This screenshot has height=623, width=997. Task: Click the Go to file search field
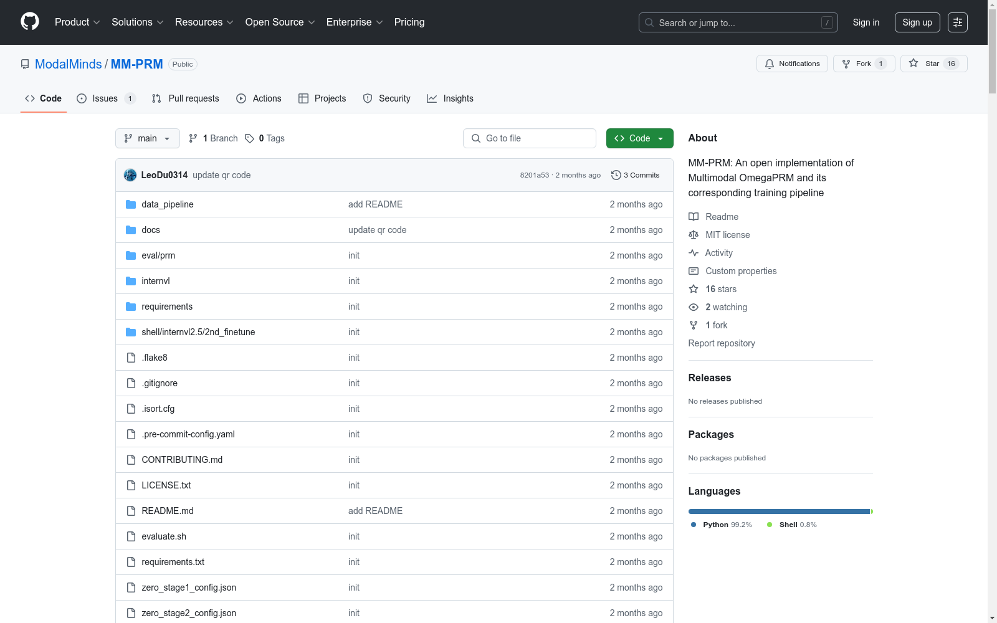click(530, 138)
